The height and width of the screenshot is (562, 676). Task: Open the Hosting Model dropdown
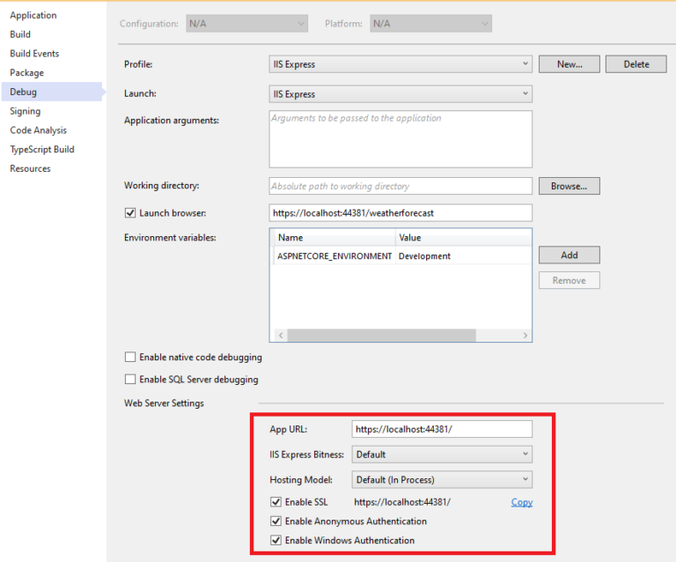coord(441,480)
